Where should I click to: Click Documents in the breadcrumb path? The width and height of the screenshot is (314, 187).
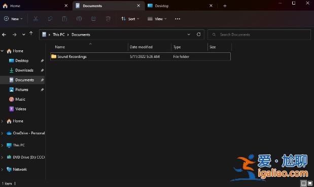pyautogui.click(x=81, y=35)
